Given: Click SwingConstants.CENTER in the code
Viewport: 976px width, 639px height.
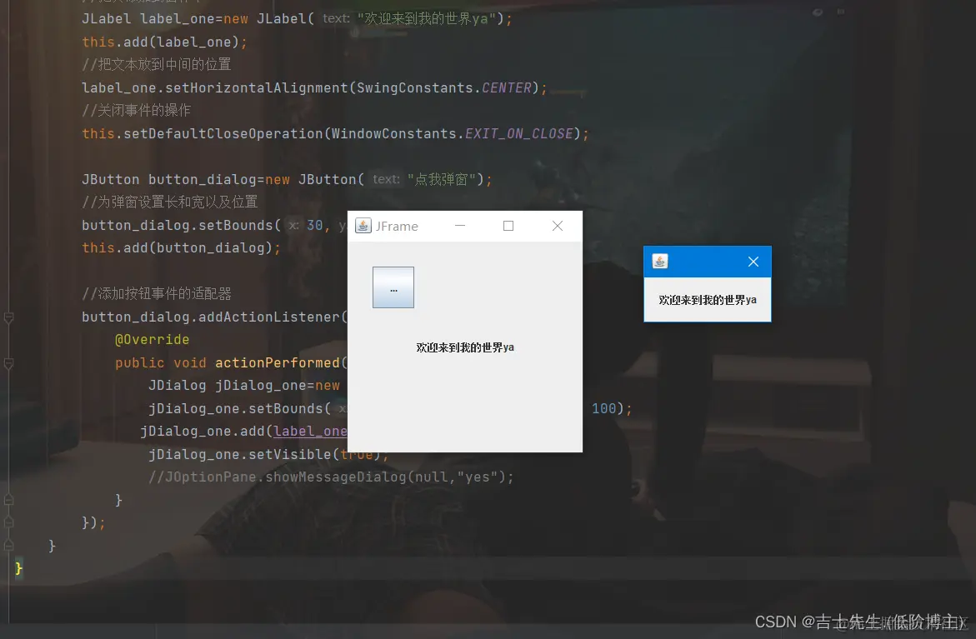Looking at the screenshot, I should click(443, 87).
